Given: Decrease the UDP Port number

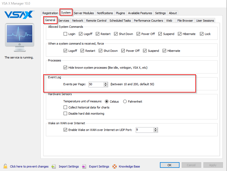Looking at the screenshot, I should (x=156, y=131).
